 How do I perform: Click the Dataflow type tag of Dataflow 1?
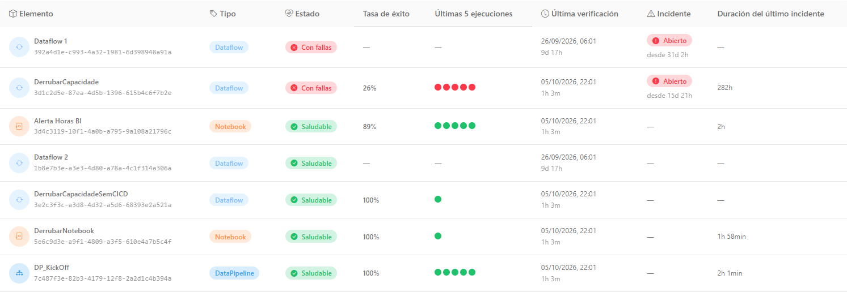(x=229, y=48)
